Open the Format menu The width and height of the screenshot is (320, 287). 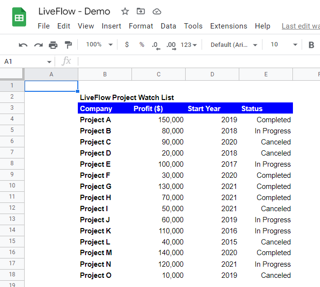(x=141, y=26)
